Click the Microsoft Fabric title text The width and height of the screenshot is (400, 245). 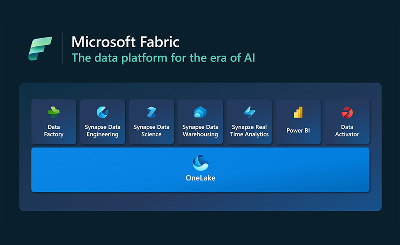[125, 42]
